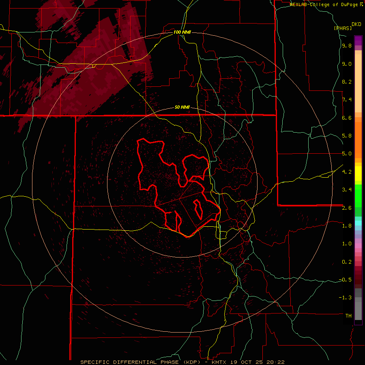Image resolution: width=365 pixels, height=365 pixels.
Task: Click the 8.2 scale value
Action: tap(347, 82)
